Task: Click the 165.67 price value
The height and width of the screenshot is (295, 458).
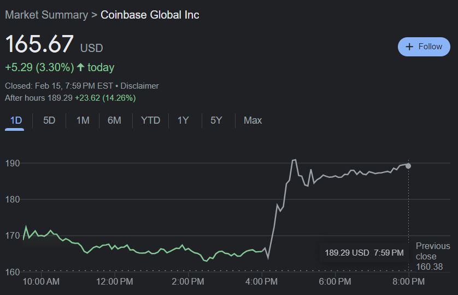Action: (x=39, y=44)
